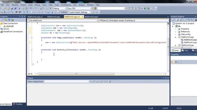Click the Property Pages icon in Properties panel

pos(180,62)
